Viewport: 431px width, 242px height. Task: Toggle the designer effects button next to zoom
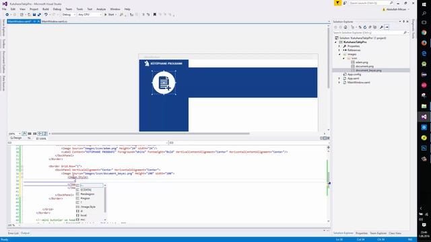click(x=24, y=134)
